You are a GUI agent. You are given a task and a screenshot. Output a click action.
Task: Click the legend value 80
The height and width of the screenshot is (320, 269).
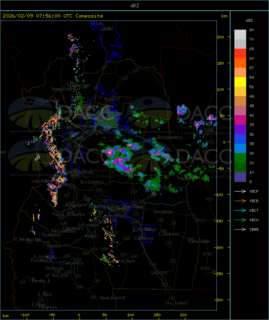tap(251, 30)
